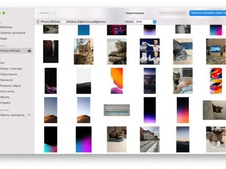Select Wspomnienia in the sidebar

click(x=8, y=74)
